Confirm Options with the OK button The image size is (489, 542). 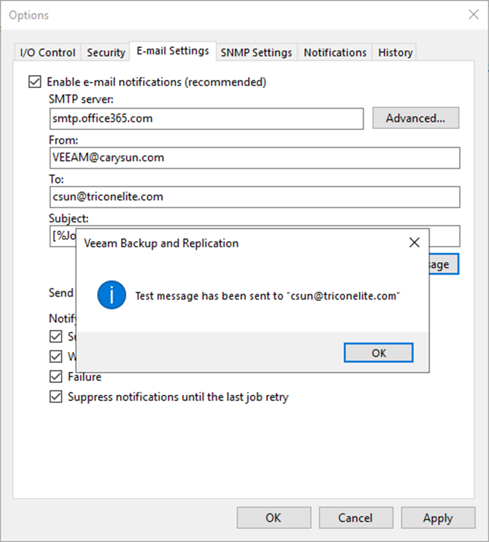(x=274, y=518)
